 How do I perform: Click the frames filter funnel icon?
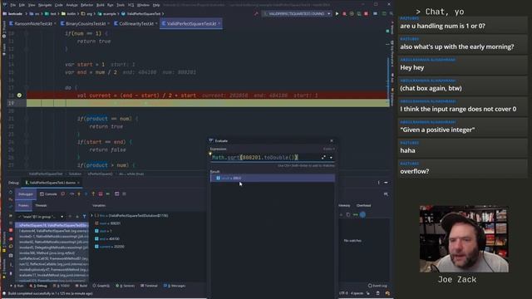pyautogui.click(x=85, y=217)
